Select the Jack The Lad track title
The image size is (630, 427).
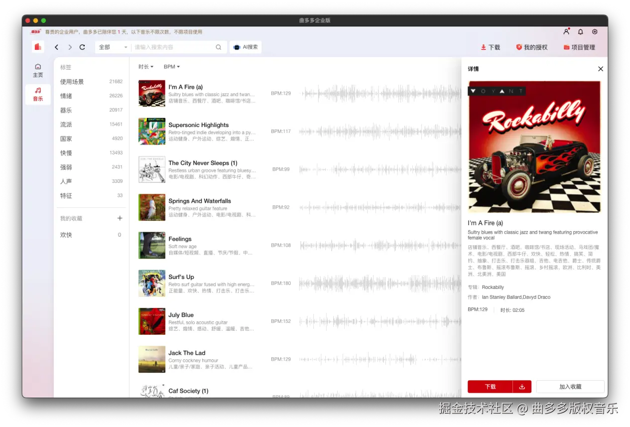tap(187, 353)
